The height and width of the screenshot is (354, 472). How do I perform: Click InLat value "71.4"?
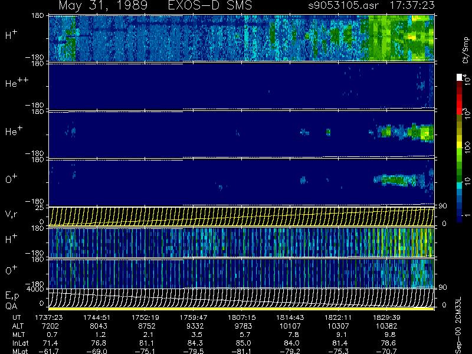pos(51,343)
